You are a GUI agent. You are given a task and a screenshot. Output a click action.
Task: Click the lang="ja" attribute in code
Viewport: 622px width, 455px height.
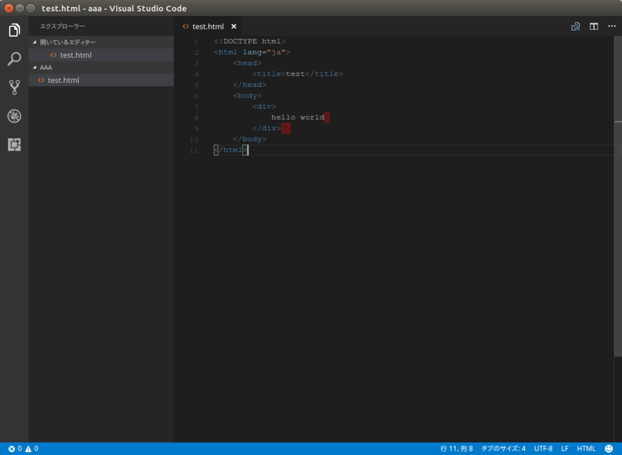click(x=264, y=52)
